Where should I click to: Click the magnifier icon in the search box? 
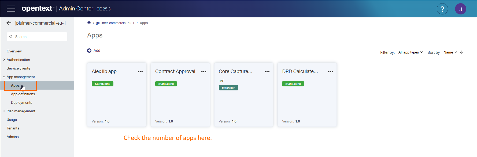[x=11, y=37]
